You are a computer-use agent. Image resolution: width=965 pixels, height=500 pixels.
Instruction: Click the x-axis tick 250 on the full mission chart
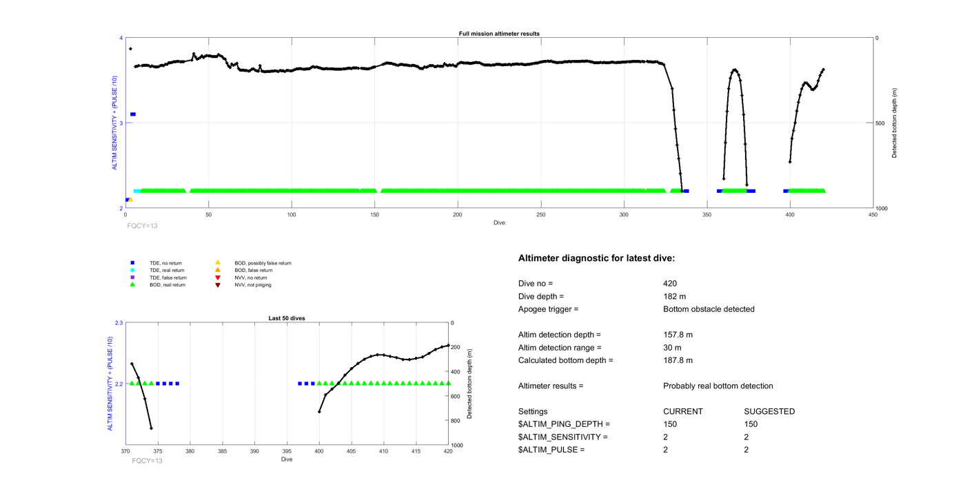point(541,215)
